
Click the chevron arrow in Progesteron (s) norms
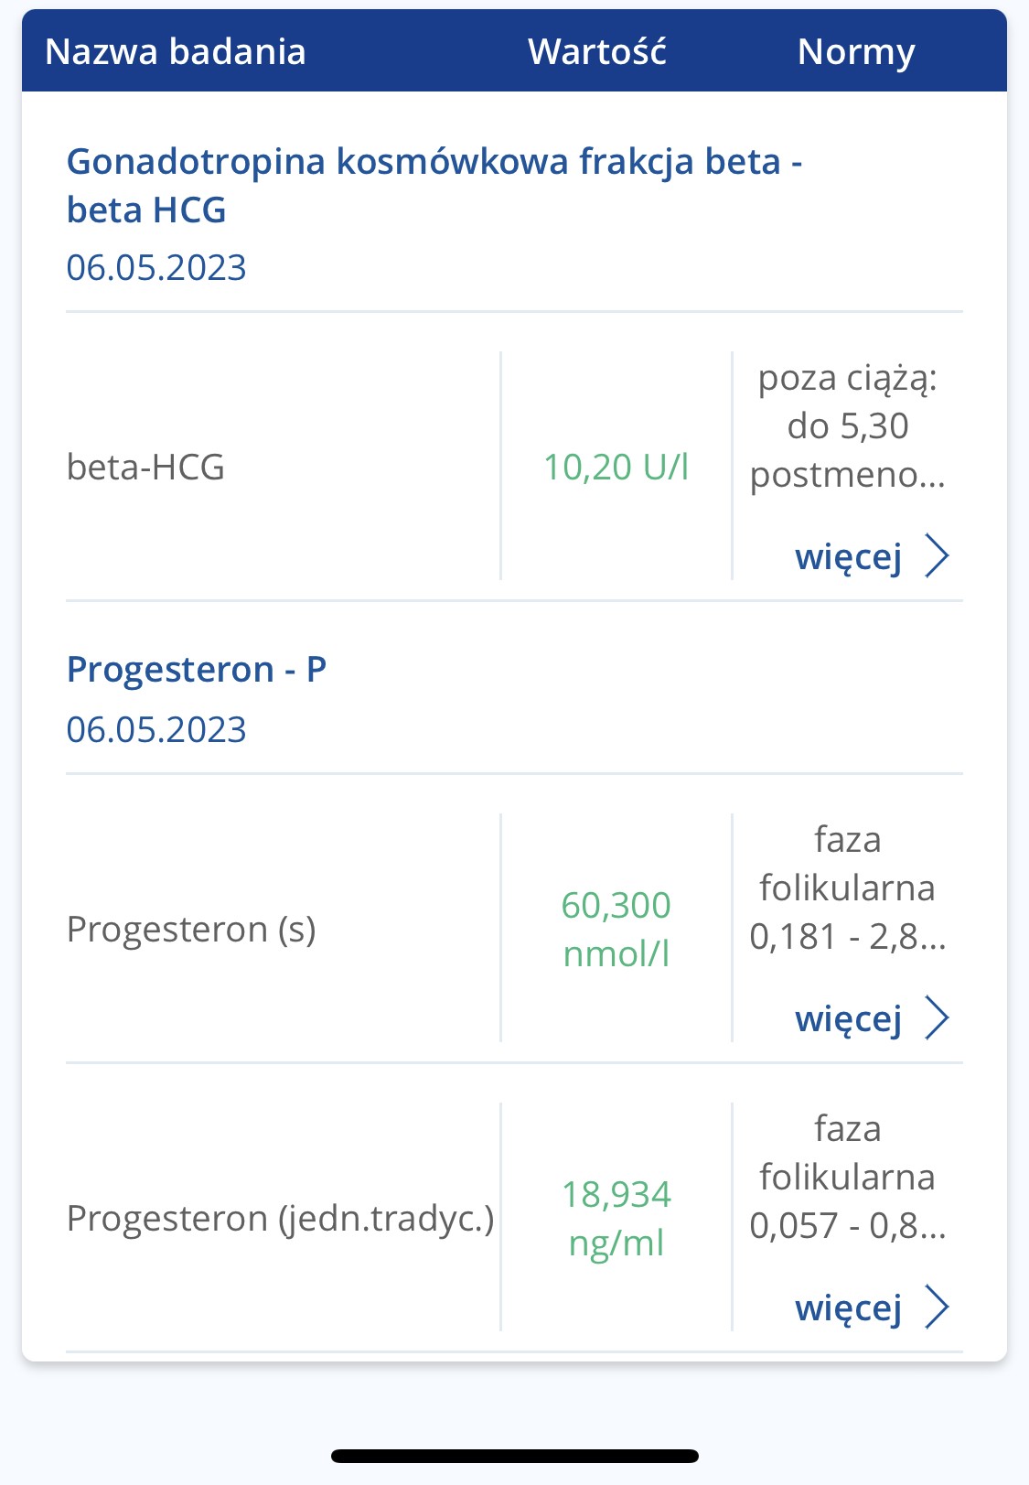pos(937,1017)
